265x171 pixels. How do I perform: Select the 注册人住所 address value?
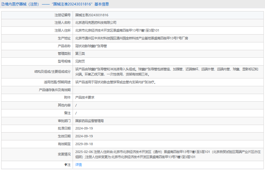click(117, 30)
